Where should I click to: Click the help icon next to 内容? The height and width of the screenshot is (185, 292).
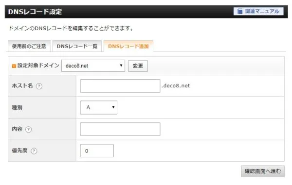point(29,129)
